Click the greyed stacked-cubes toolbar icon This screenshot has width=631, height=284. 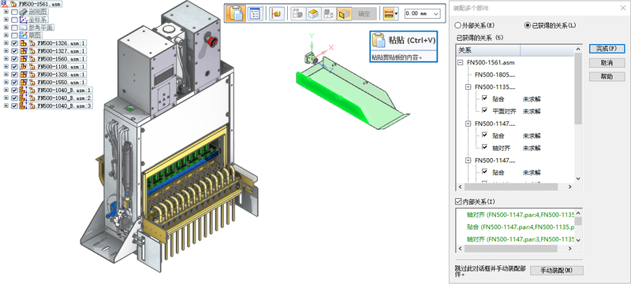[329, 13]
